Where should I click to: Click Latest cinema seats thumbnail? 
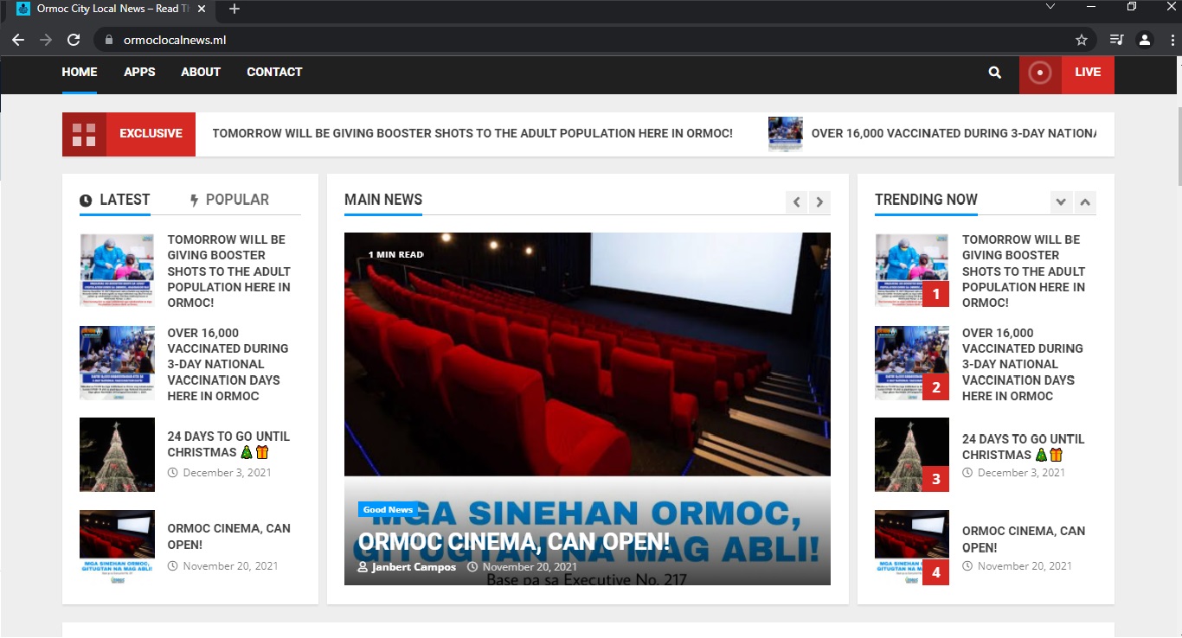pyautogui.click(x=117, y=547)
